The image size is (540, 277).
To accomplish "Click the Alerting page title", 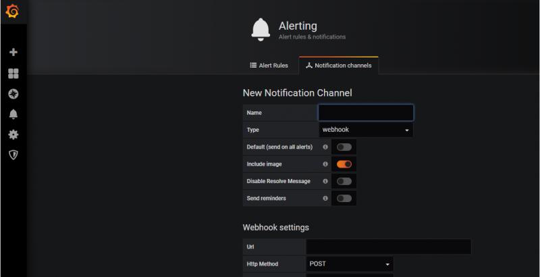I will coord(298,26).
